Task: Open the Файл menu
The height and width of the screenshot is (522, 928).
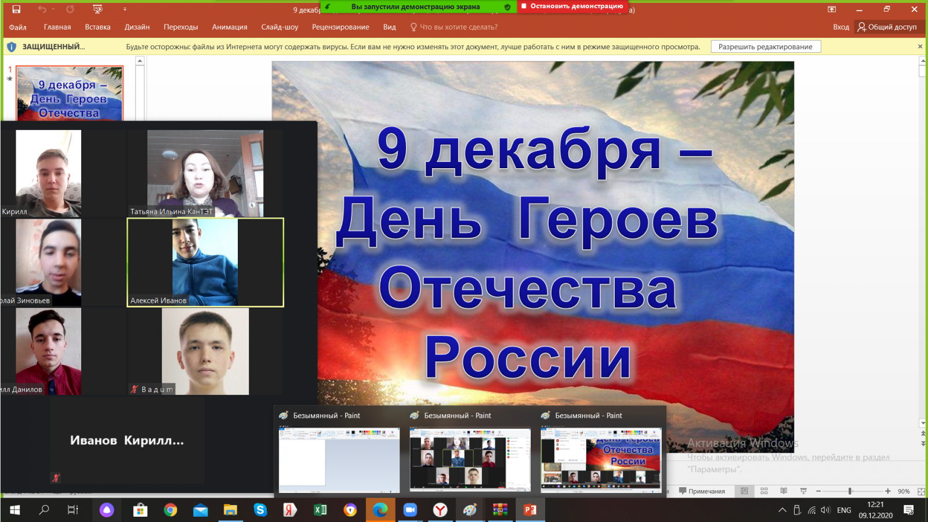Action: [x=18, y=27]
